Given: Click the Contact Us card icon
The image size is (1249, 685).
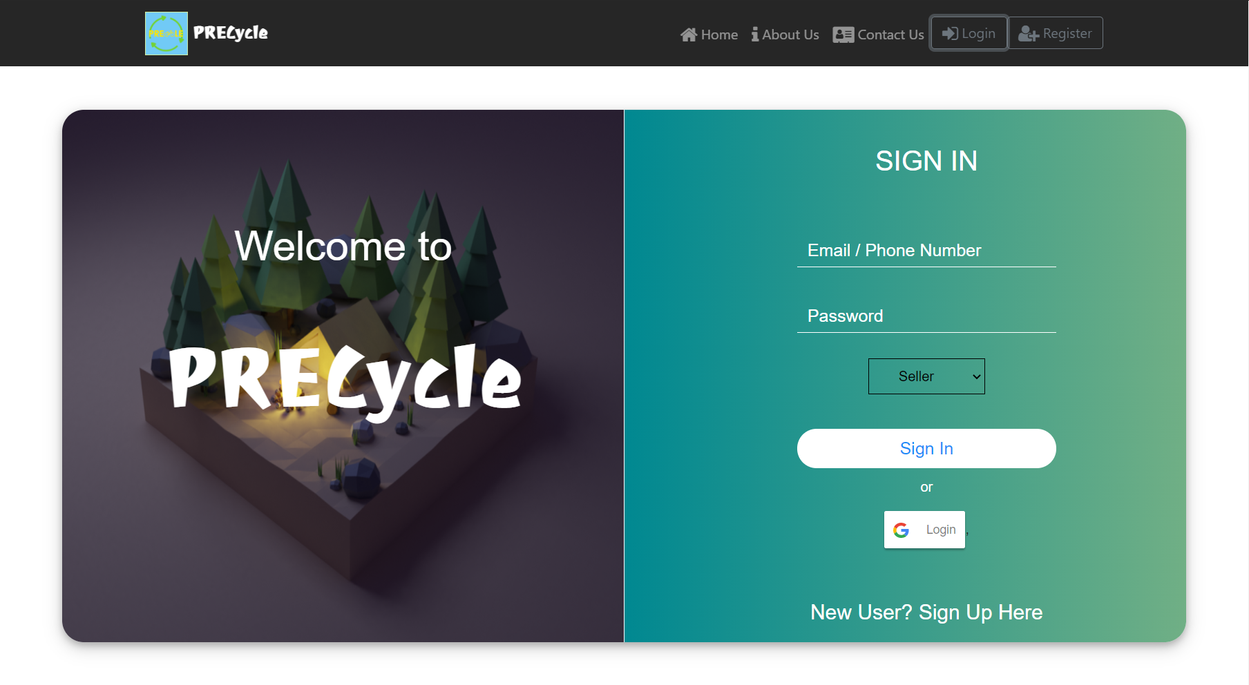Looking at the screenshot, I should pyautogui.click(x=843, y=35).
